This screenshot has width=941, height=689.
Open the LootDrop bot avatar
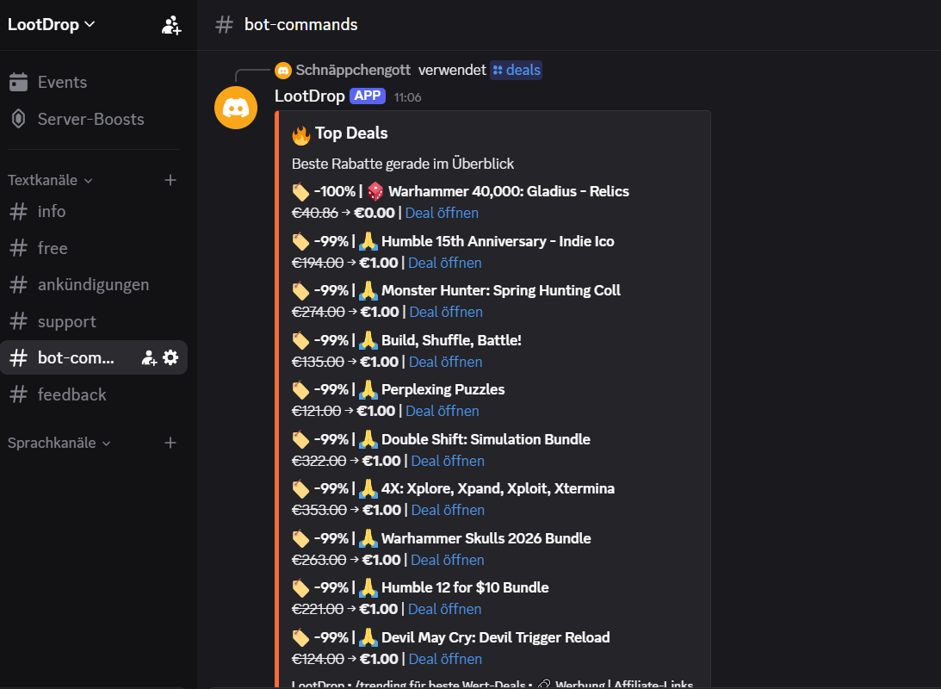(236, 108)
